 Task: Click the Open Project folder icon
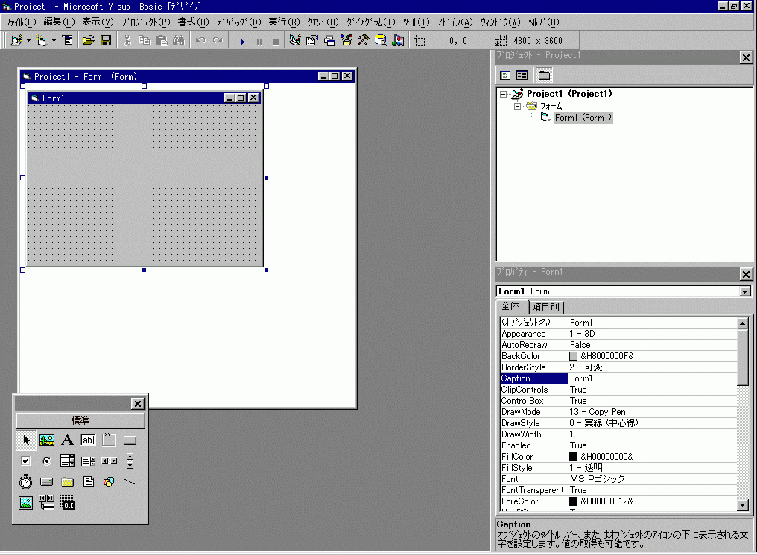pyautogui.click(x=88, y=40)
